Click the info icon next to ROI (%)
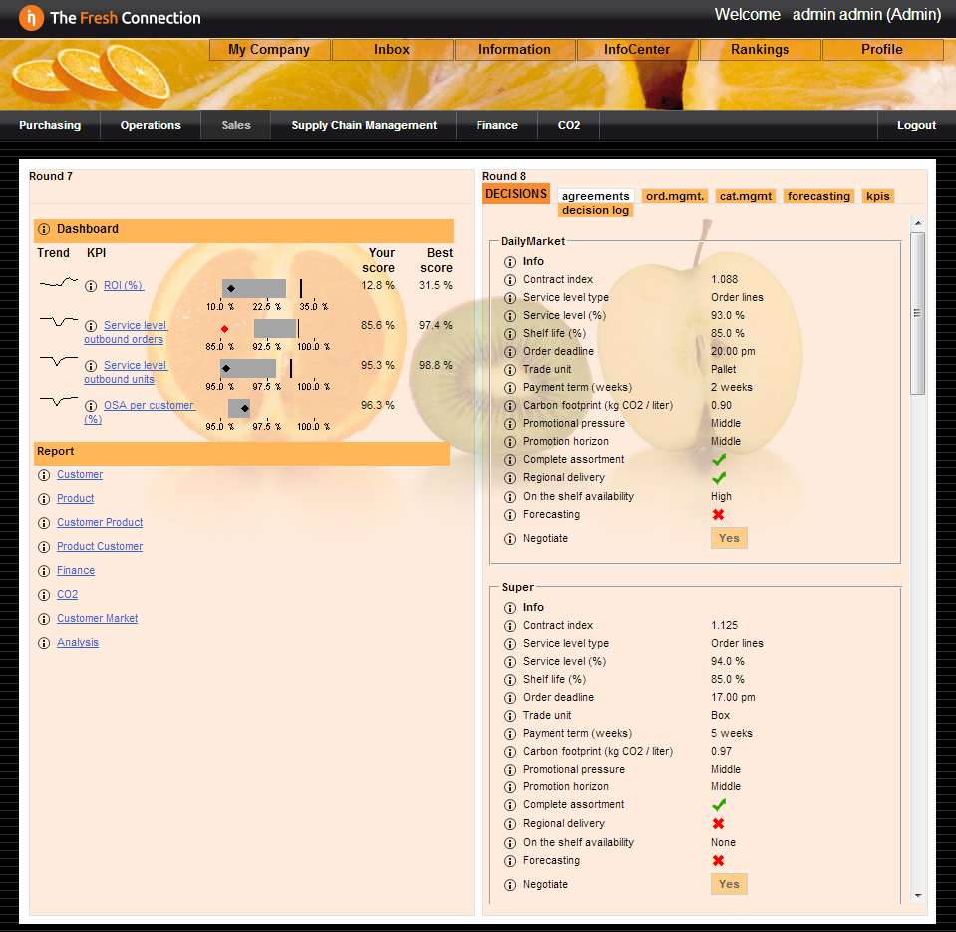 91,286
